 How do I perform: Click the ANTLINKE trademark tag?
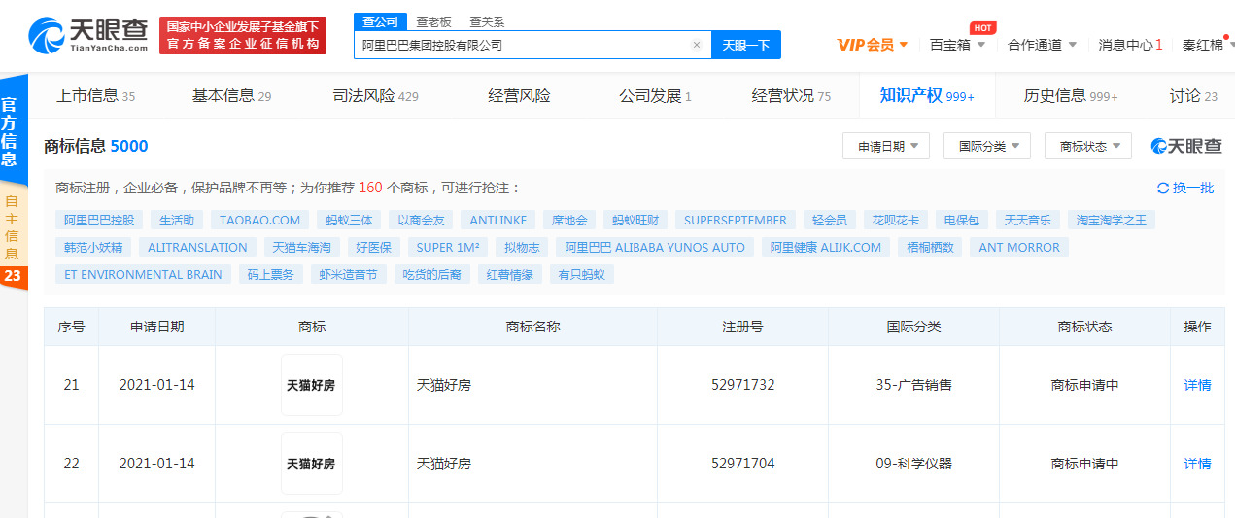tap(497, 220)
